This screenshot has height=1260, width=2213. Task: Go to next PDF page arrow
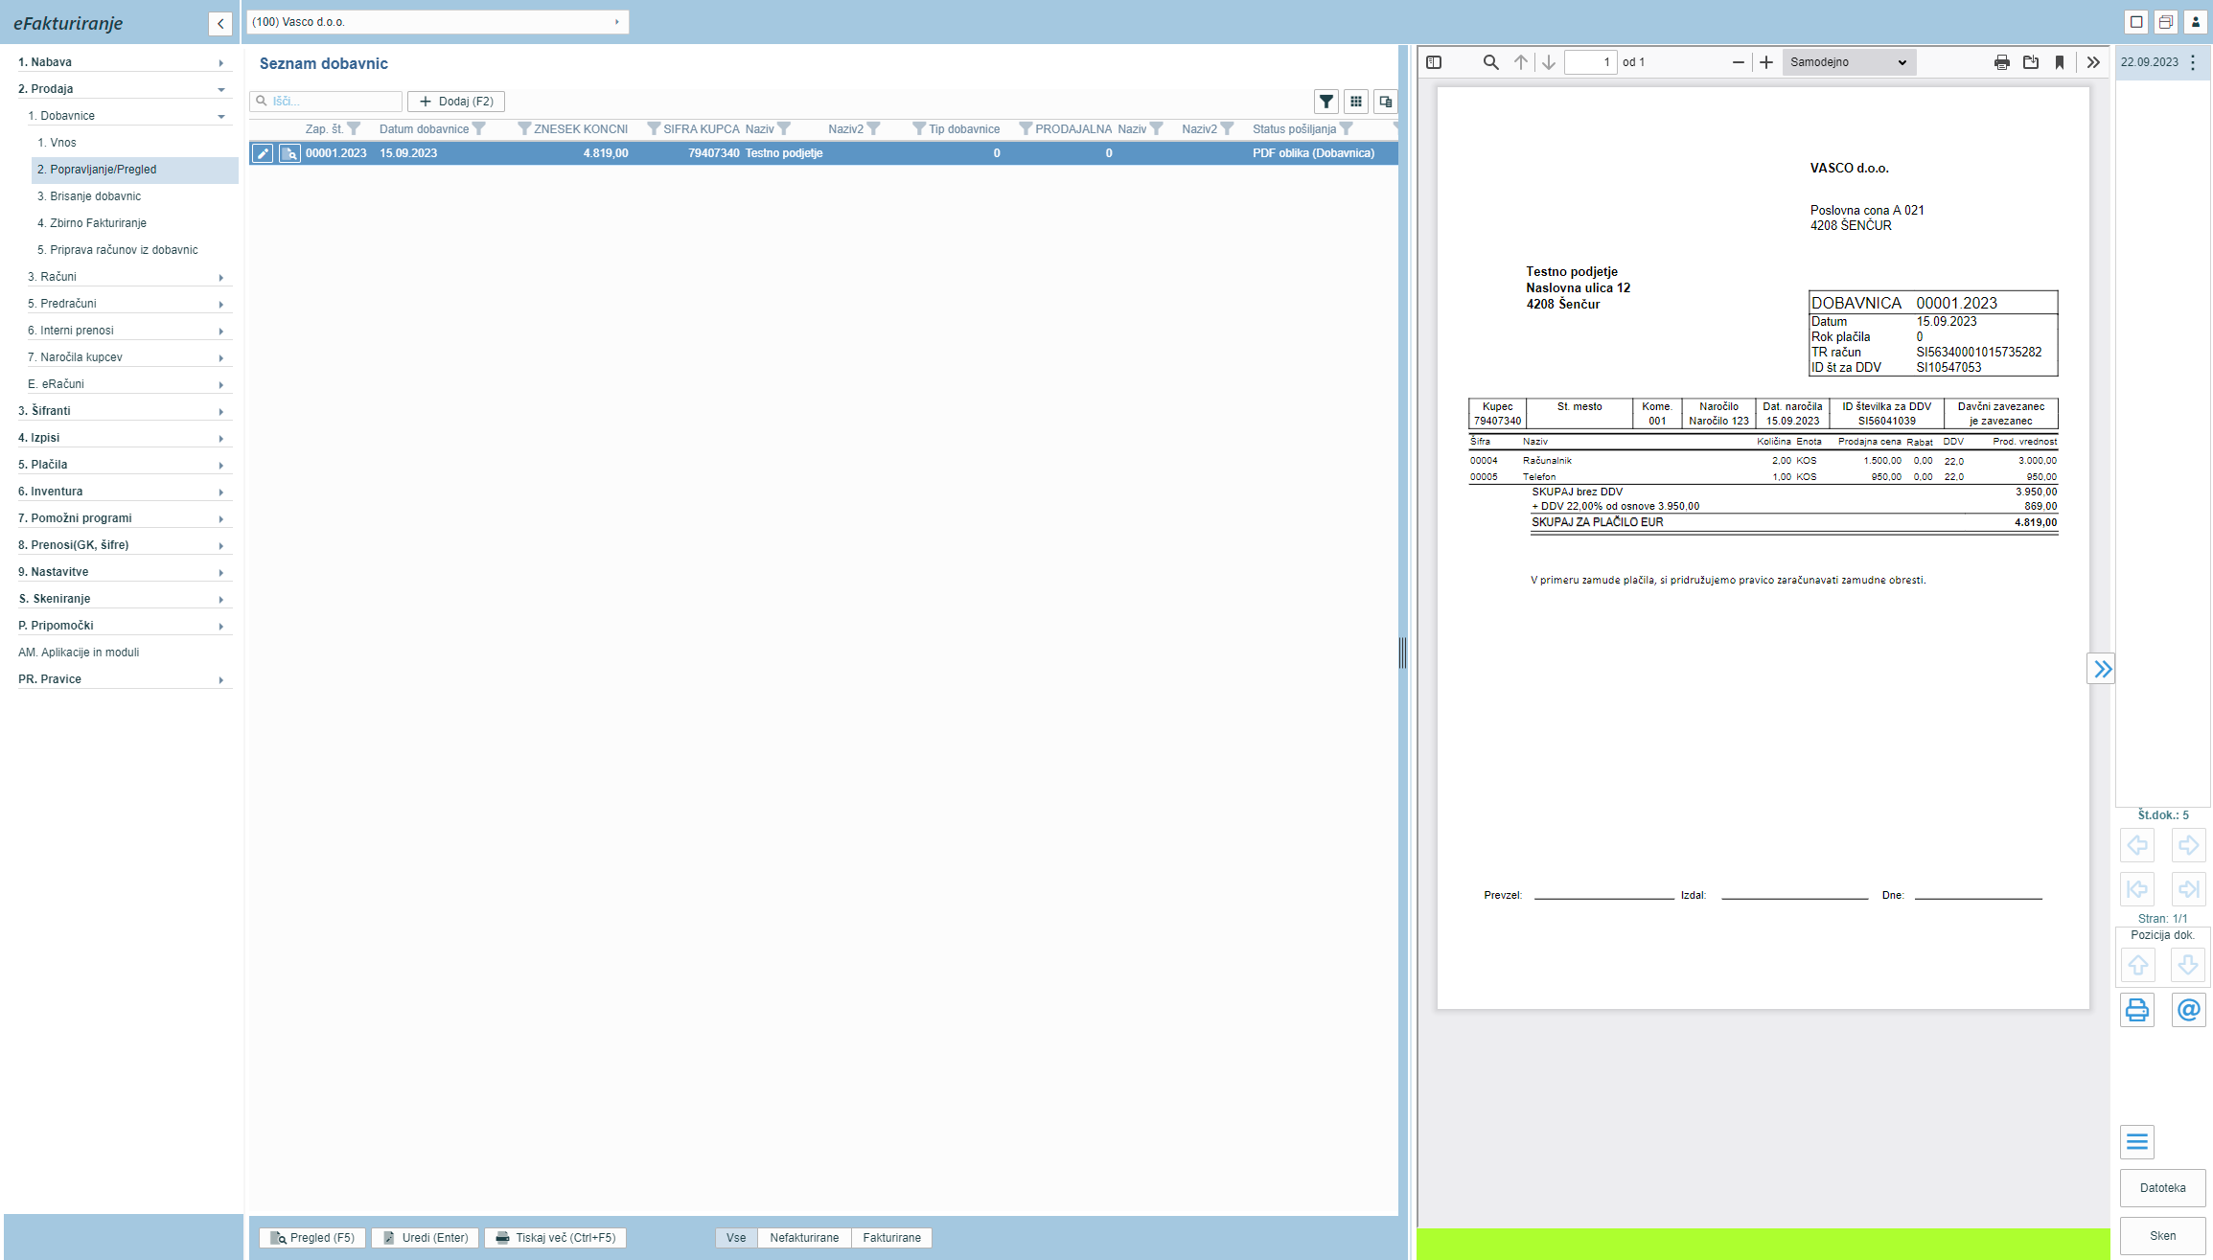pos(1549,62)
